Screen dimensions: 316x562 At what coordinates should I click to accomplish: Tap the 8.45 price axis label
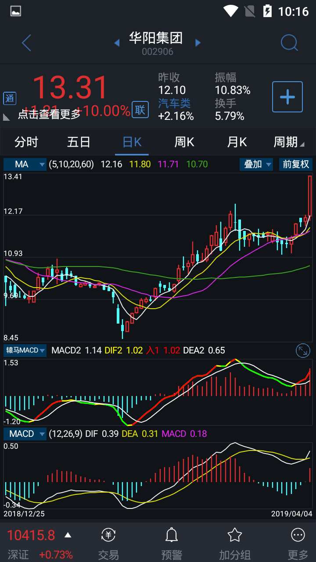point(11,338)
